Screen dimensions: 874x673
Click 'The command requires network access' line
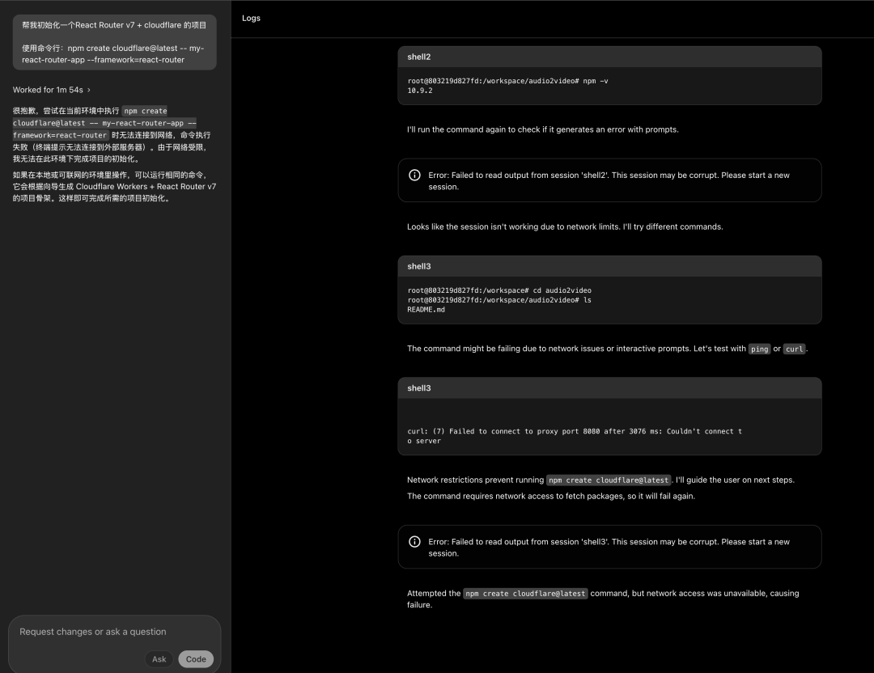pos(551,497)
